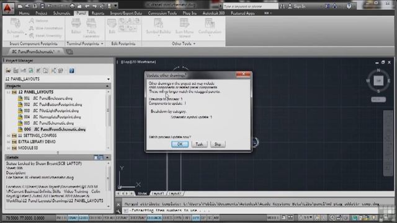
Task: Click the Schematic List ribbon icon
Action: 16,28
